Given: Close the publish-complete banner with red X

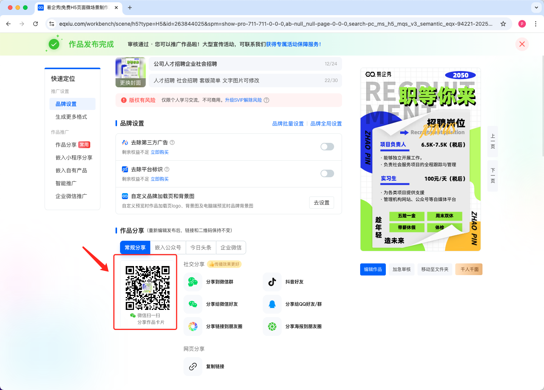Looking at the screenshot, I should [x=522, y=44].
